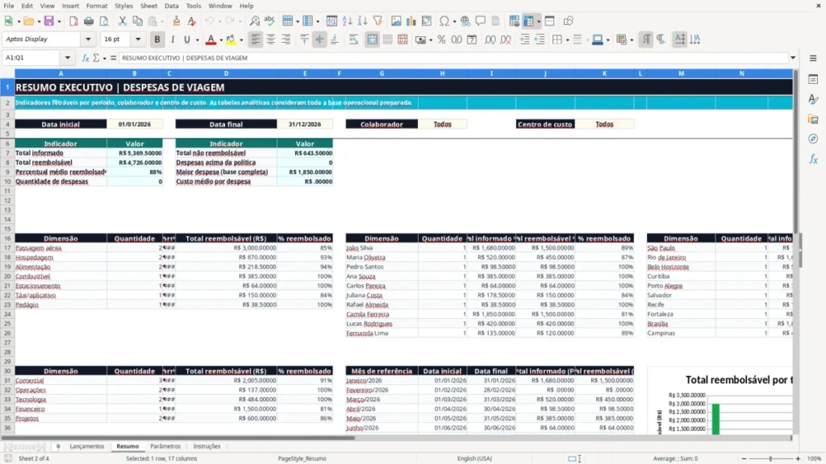826x464 pixels.
Task: Toggle Align Left
Action: (256, 39)
